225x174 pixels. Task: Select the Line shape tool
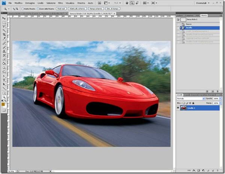(x=4, y=88)
